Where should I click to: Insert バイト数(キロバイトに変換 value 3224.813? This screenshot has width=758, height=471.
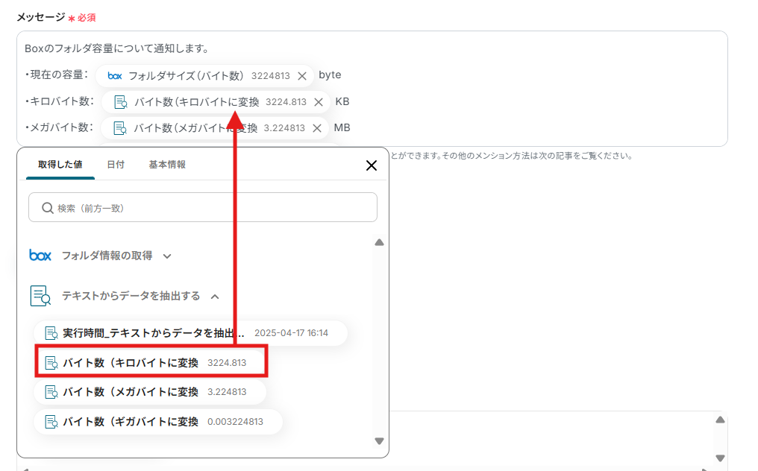tap(150, 363)
